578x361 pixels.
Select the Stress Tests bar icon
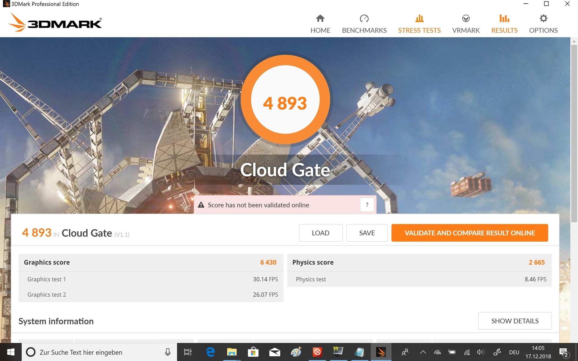coord(419,19)
